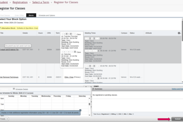Image resolution: width=183 pixels, height=122 pixels.
Task: Click the up-arrow panel splitter button
Action: coord(86,86)
